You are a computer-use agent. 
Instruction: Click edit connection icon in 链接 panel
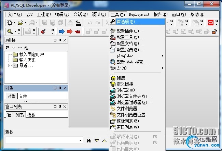[x=26, y=48]
